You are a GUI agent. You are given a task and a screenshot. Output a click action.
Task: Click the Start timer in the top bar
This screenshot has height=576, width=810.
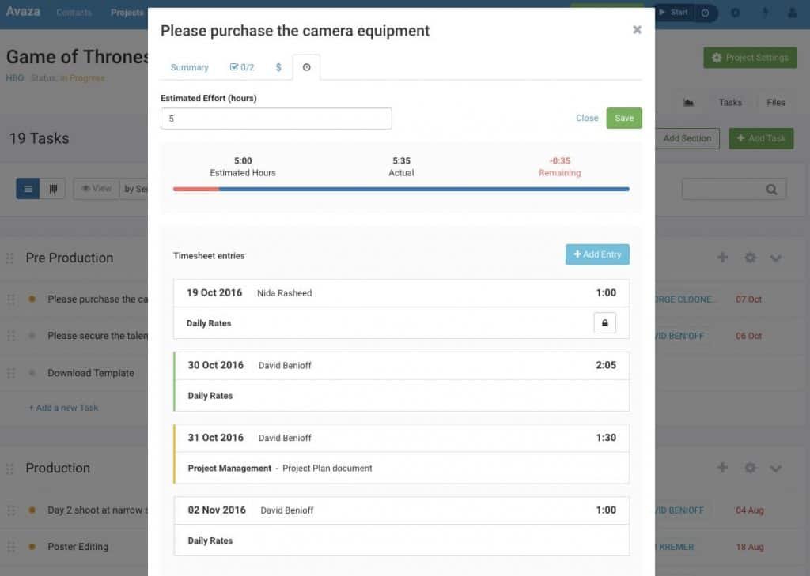676,13
